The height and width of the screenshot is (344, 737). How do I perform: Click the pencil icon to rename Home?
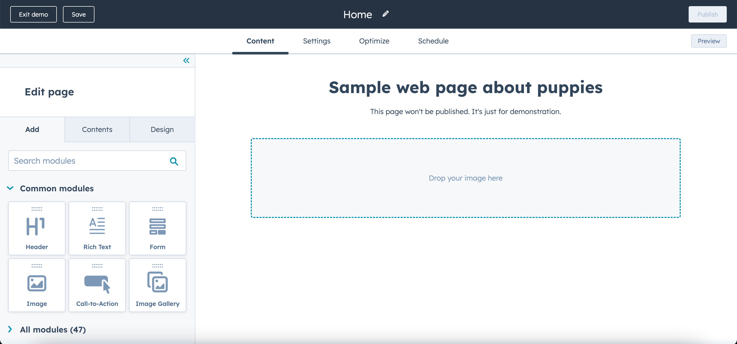pyautogui.click(x=385, y=14)
